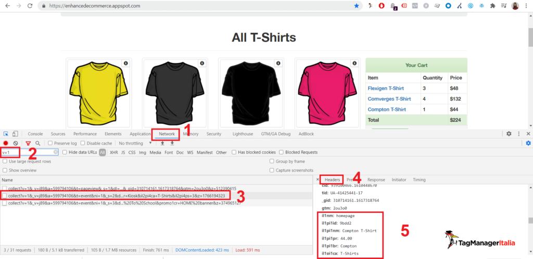This screenshot has width=533, height=259.
Task: Click the v=1 filter text field
Action: [26, 152]
